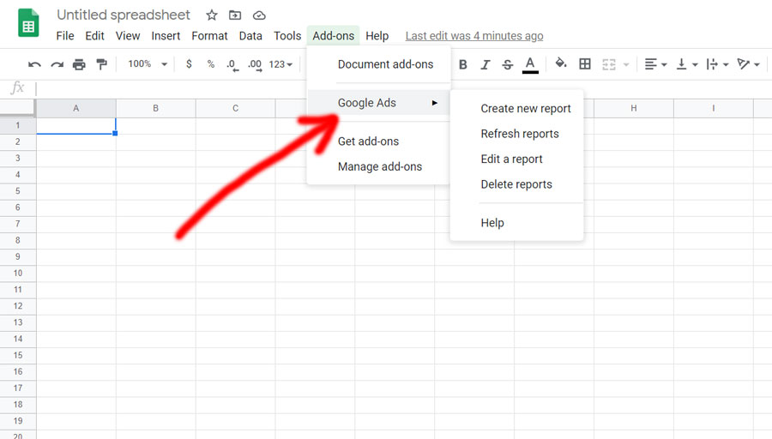Format as currency with dollar sign
Screen dimensions: 772x439
(189, 64)
